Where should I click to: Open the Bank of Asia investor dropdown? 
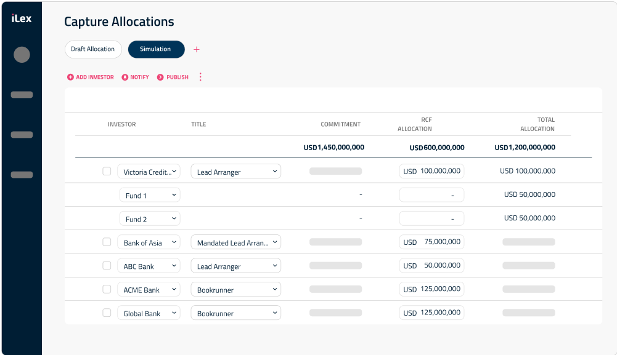pyautogui.click(x=149, y=242)
